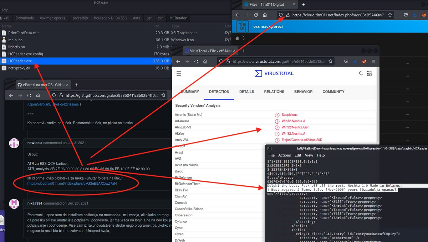428x242 pixels.
Task: Go back in the Tim011 cloud browser
Action: tap(238, 15)
